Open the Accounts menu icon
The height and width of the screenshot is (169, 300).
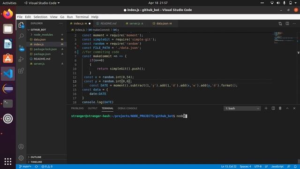click(21, 146)
